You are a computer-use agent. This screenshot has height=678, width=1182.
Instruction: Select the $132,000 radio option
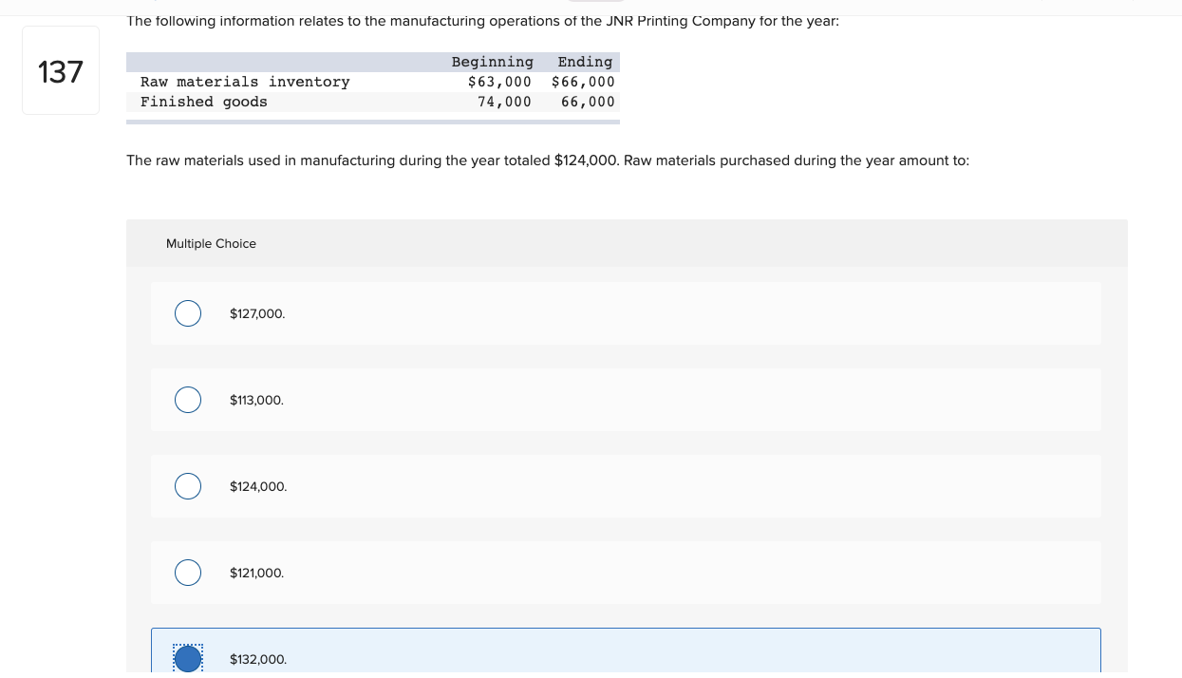pyautogui.click(x=188, y=659)
